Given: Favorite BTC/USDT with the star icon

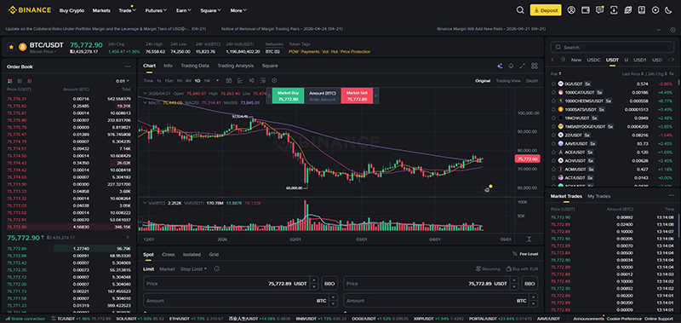Looking at the screenshot, I should [11, 46].
